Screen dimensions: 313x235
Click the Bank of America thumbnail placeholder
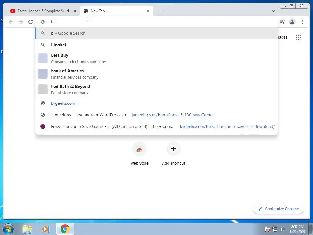(43, 74)
